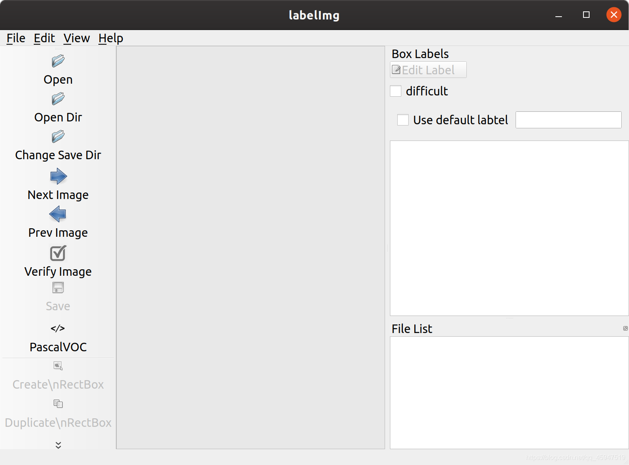Open a single image with the Open icon
Viewport: 629px width, 465px height.
pyautogui.click(x=58, y=61)
